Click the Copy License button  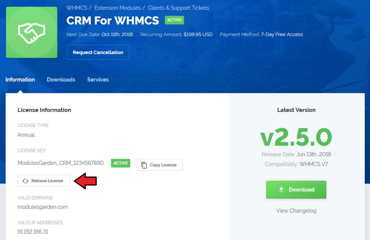coord(159,165)
